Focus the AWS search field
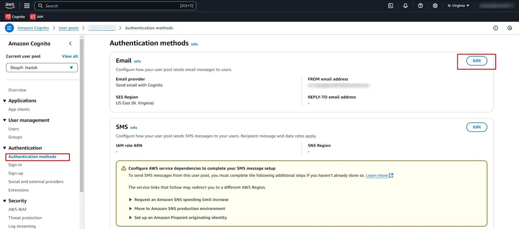The width and height of the screenshot is (519, 229). tap(115, 6)
